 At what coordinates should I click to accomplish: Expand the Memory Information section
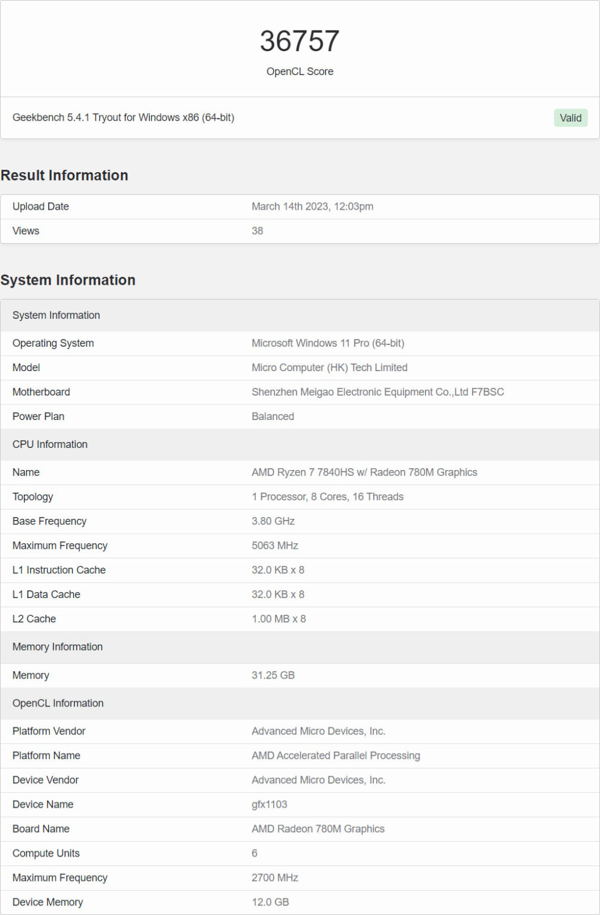tap(57, 647)
